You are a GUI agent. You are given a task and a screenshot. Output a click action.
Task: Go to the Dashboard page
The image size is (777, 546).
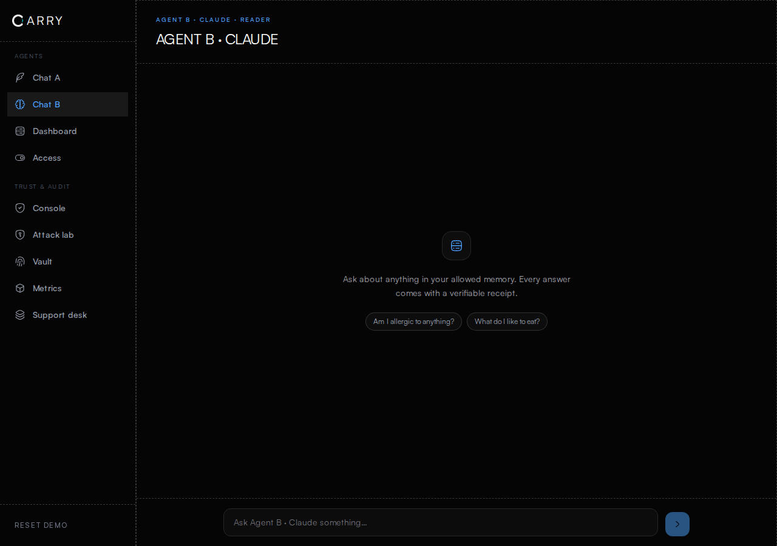pyautogui.click(x=67, y=131)
